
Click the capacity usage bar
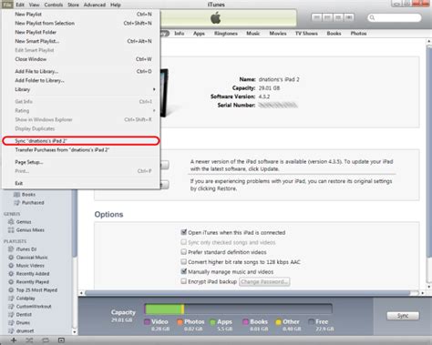pos(239,309)
